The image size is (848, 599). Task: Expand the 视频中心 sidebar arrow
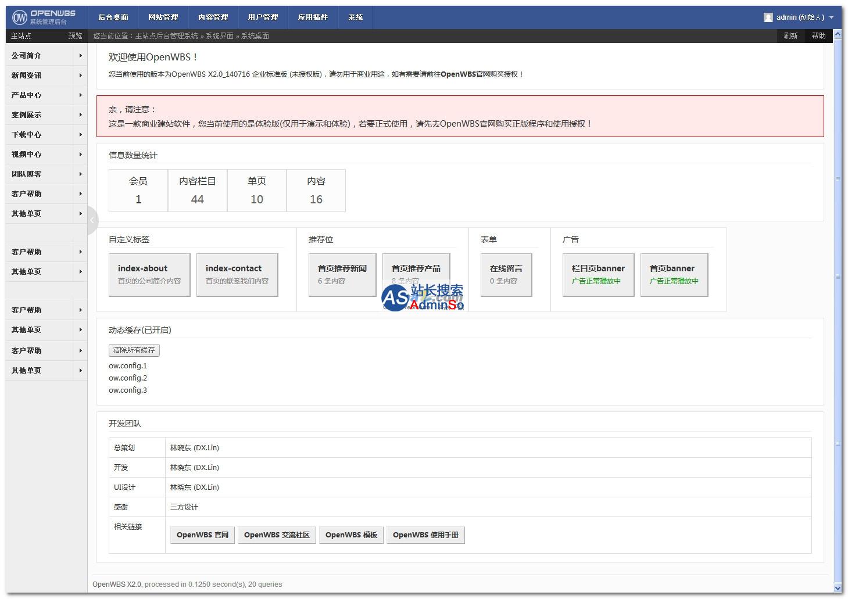click(80, 155)
